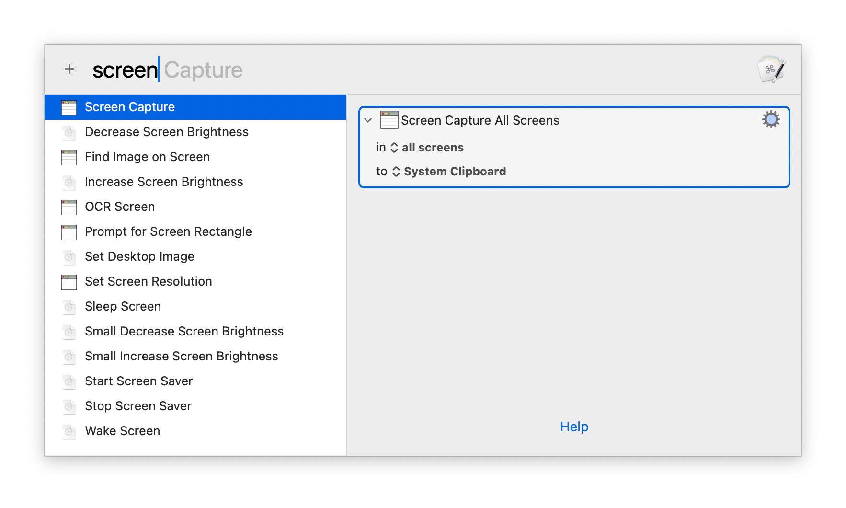Select Small Increase Screen Brightness entry
Viewport: 846px width, 508px height.
pyautogui.click(x=181, y=357)
